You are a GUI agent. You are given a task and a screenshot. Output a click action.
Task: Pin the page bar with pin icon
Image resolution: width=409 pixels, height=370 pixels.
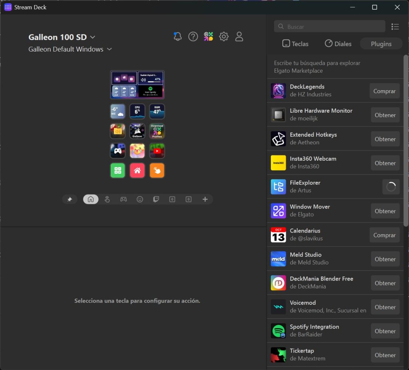pyautogui.click(x=69, y=199)
